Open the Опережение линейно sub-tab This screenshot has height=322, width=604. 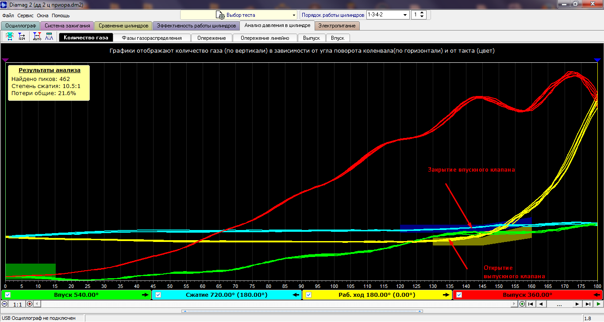click(x=265, y=38)
